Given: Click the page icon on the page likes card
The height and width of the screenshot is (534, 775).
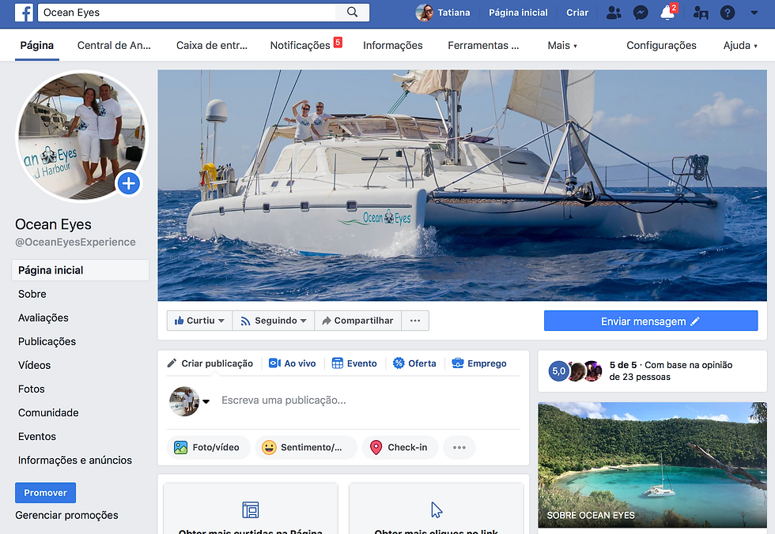Looking at the screenshot, I should point(251,510).
